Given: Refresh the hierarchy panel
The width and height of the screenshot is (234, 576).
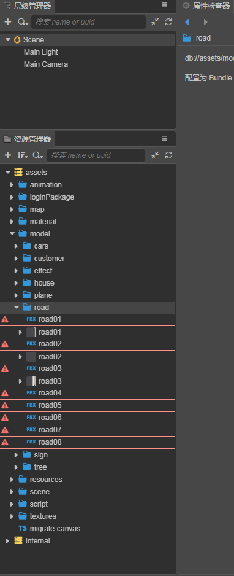Looking at the screenshot, I should pyautogui.click(x=168, y=22).
